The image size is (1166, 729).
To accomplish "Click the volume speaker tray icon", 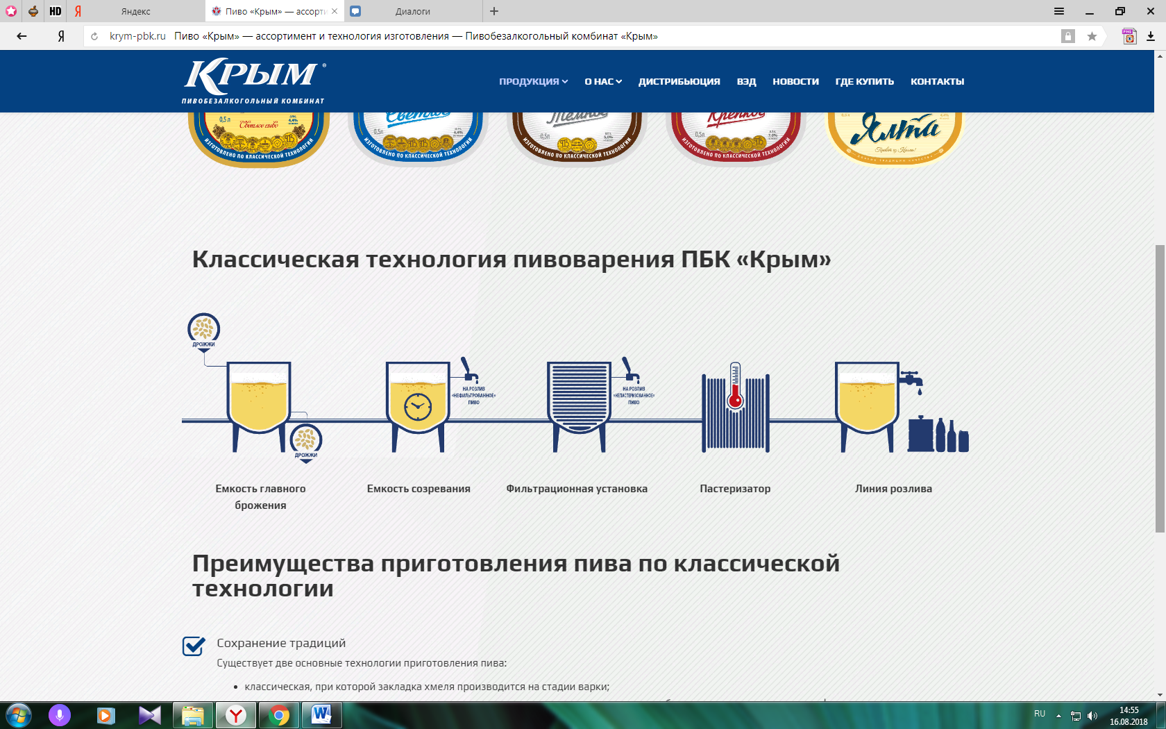I will click(x=1092, y=716).
